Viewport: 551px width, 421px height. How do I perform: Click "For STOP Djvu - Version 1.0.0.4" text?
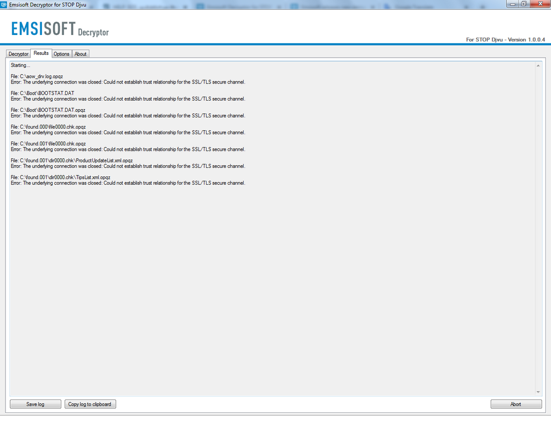(x=505, y=39)
